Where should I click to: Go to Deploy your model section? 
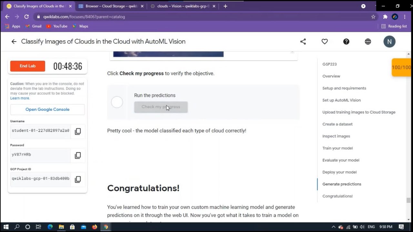coord(339,172)
